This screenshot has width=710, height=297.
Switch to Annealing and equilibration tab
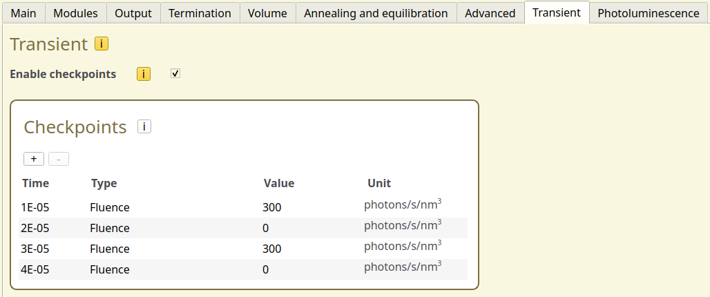click(x=376, y=13)
